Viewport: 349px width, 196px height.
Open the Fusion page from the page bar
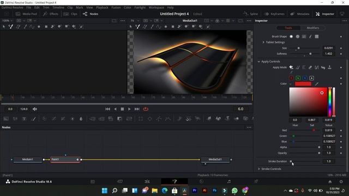tap(174, 181)
